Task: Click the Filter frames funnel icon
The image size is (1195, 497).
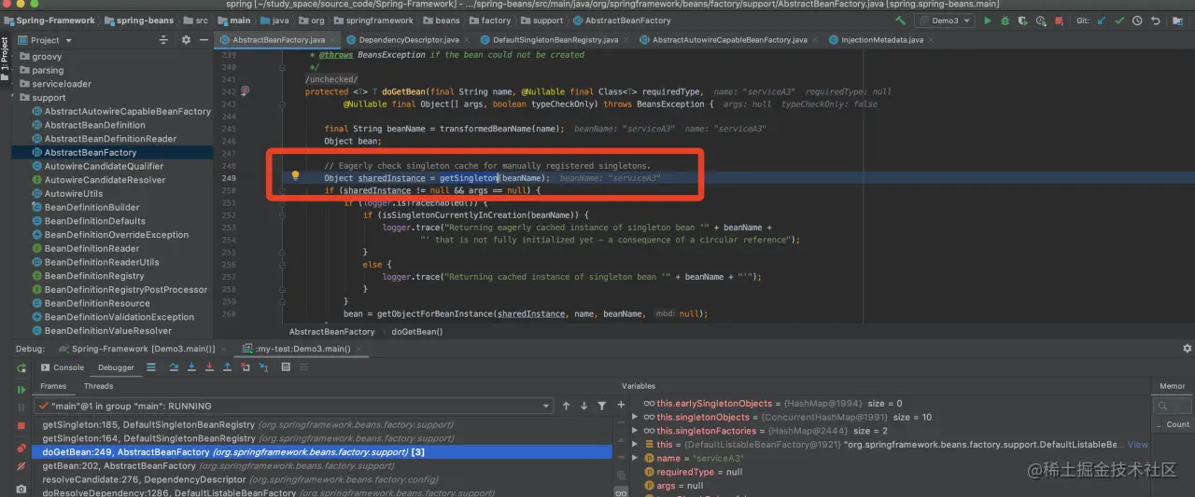Action: (601, 406)
